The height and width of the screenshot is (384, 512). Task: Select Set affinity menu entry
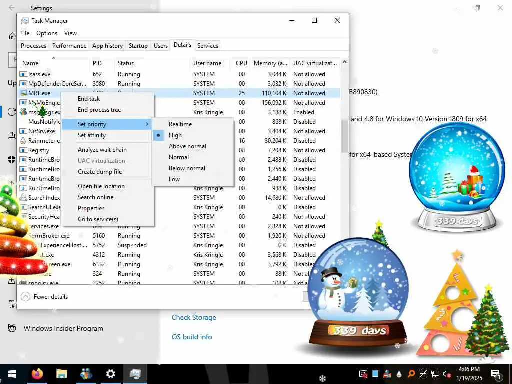108,135
